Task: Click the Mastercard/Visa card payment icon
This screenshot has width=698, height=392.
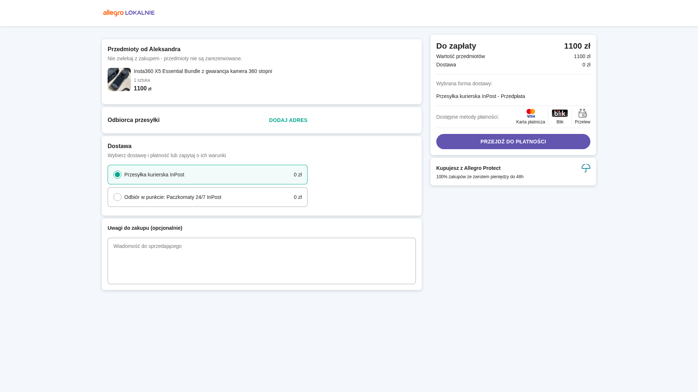Action: [x=531, y=113]
